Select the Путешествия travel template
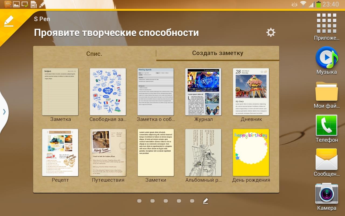The image size is (345, 216). [108, 153]
